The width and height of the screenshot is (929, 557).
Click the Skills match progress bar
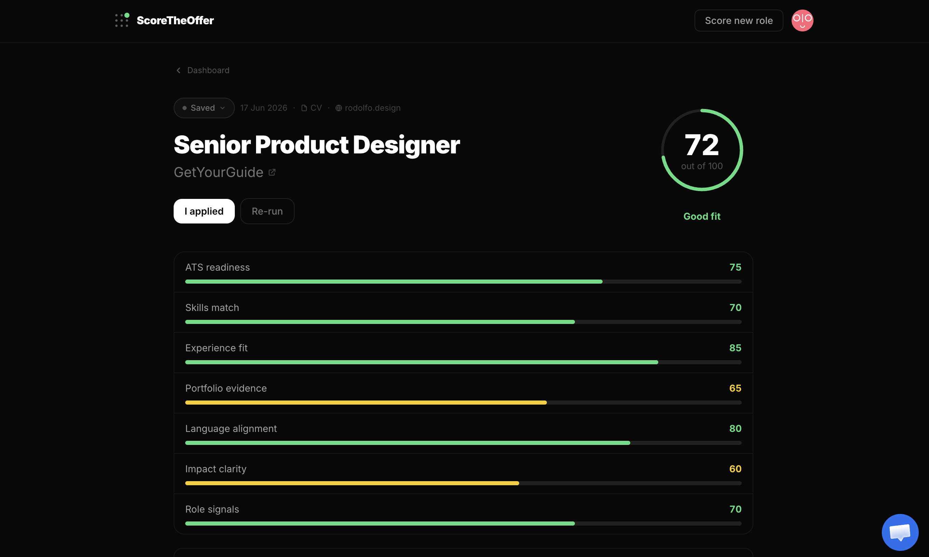463,322
